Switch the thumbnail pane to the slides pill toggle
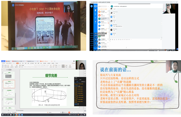 click(x=10, y=70)
